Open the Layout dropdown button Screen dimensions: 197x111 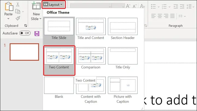tap(53, 5)
